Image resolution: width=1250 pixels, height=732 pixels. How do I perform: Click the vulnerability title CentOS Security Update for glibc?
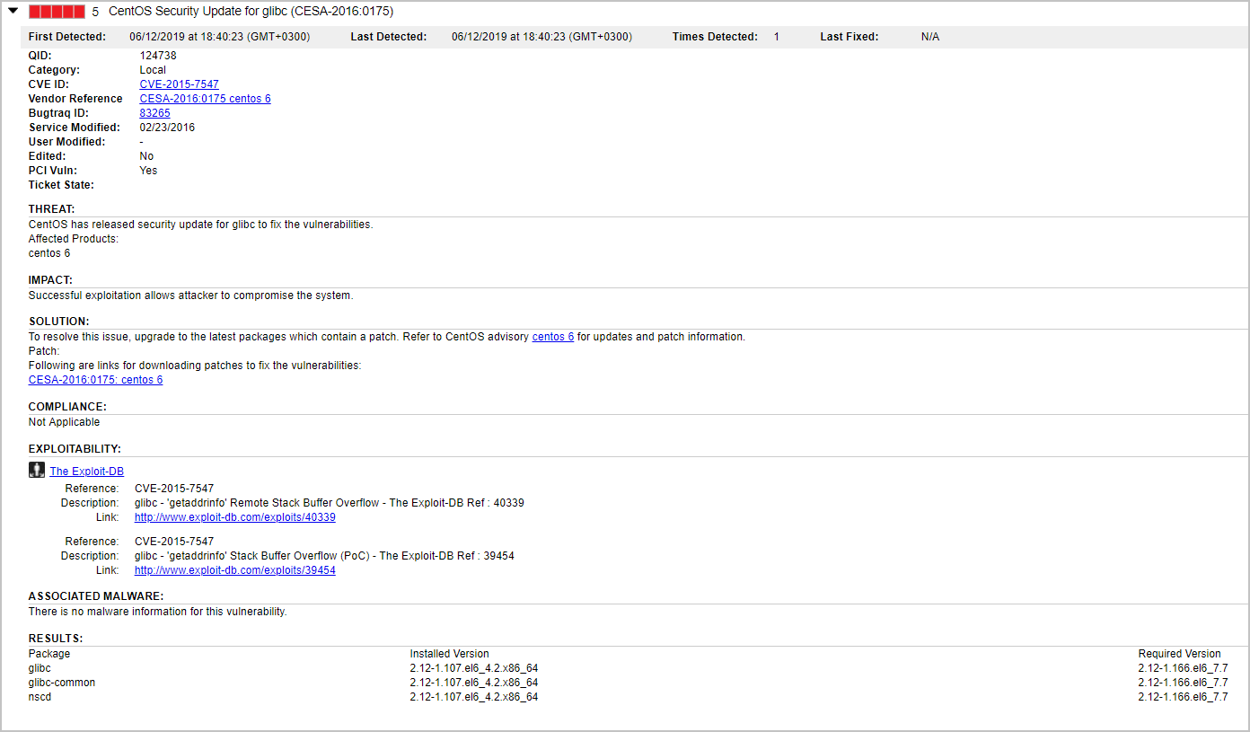[251, 12]
